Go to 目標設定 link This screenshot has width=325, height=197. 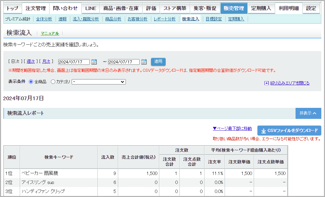pos(214,19)
